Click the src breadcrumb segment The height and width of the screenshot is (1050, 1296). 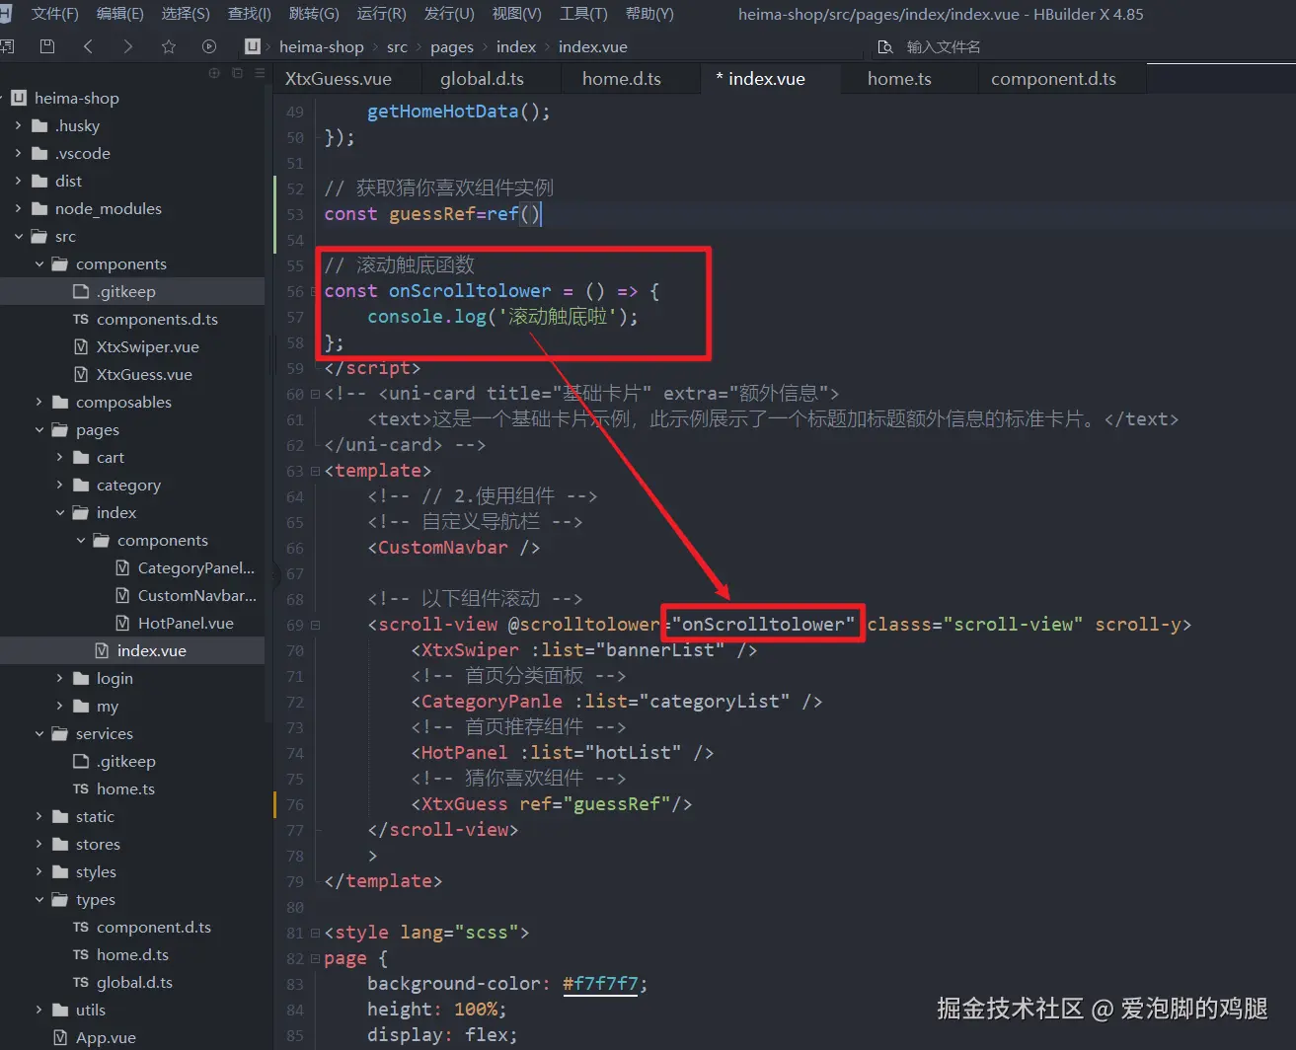pos(397,46)
